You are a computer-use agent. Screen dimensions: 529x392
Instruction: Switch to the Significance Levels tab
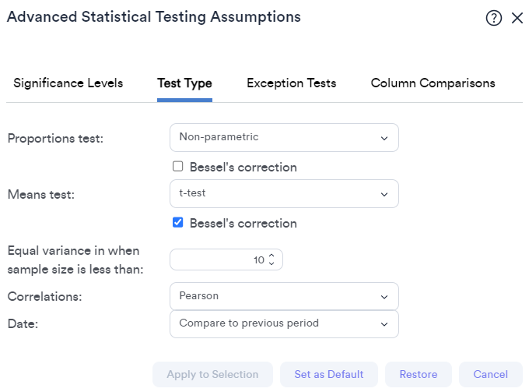click(68, 83)
